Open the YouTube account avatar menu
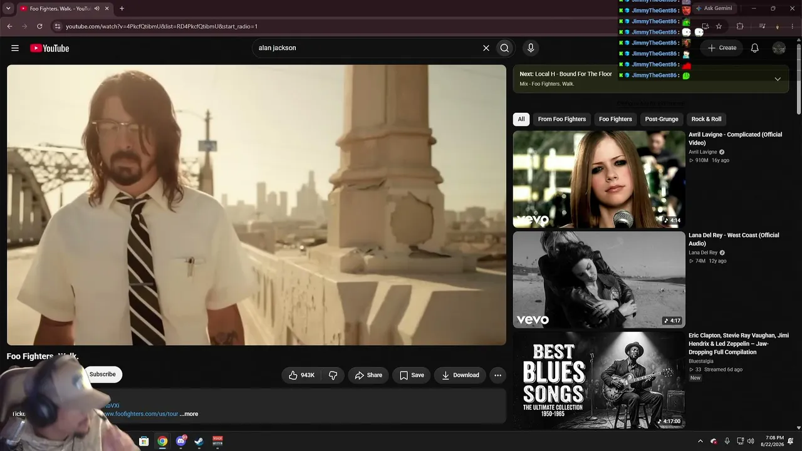This screenshot has width=802, height=451. (x=779, y=48)
